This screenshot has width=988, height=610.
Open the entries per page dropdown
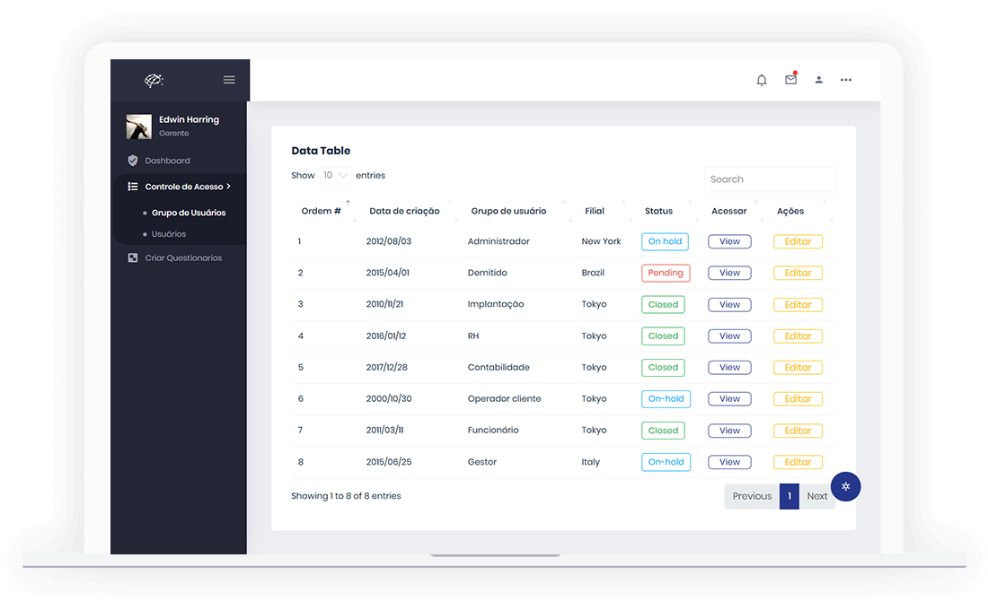(335, 176)
